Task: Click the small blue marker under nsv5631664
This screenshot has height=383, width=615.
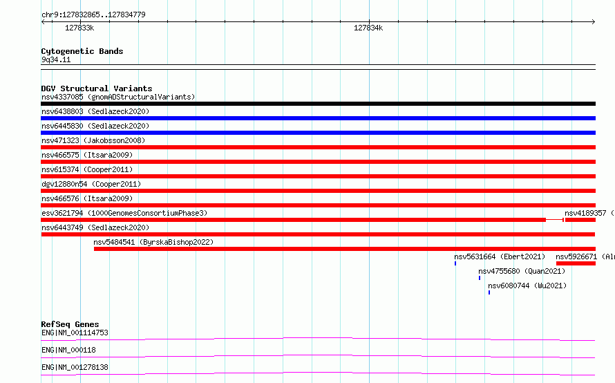Action: click(x=455, y=263)
